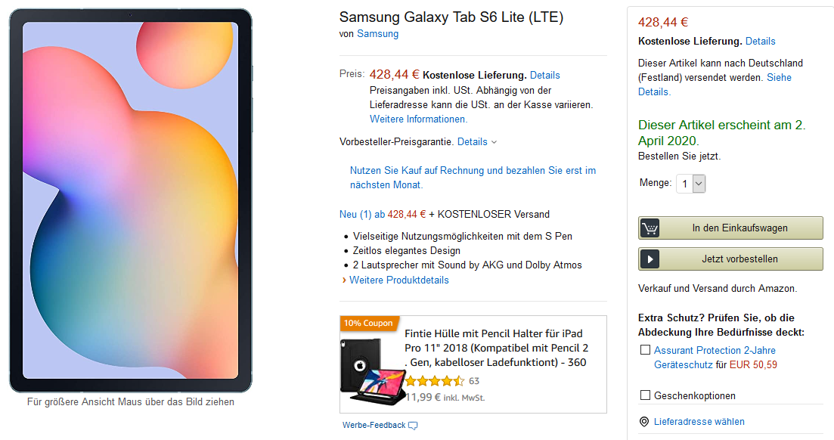This screenshot has width=834, height=440.
Task: Click the speech bubble icon beside Werbe-Feedback
Action: point(413,426)
